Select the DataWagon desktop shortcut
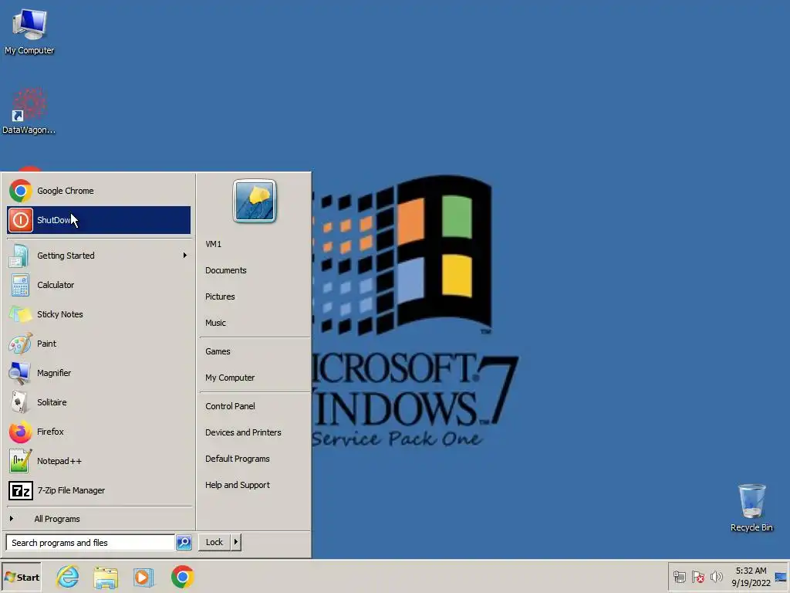 tap(29, 111)
